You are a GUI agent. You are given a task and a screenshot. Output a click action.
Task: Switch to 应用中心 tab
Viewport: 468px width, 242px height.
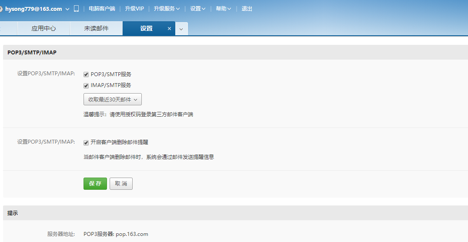click(43, 29)
